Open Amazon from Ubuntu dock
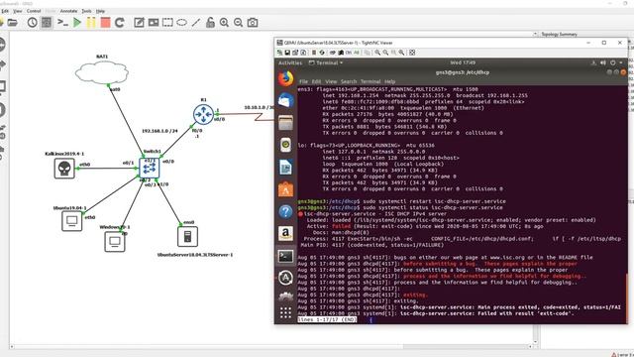634x357 pixels. tap(285, 234)
